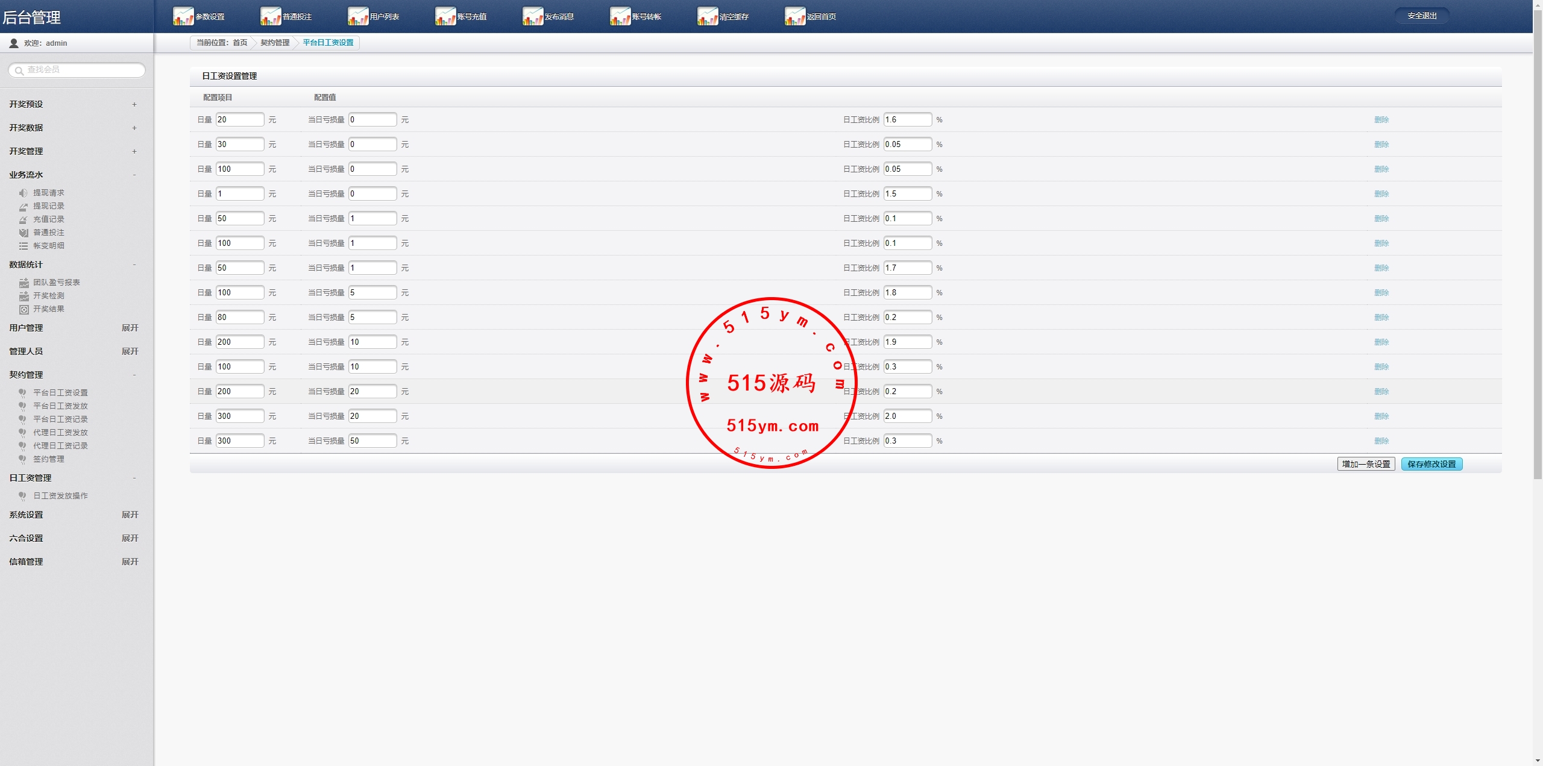The width and height of the screenshot is (1543, 766).
Task: Expand the 用户管理 section via 展开
Action: (x=130, y=328)
